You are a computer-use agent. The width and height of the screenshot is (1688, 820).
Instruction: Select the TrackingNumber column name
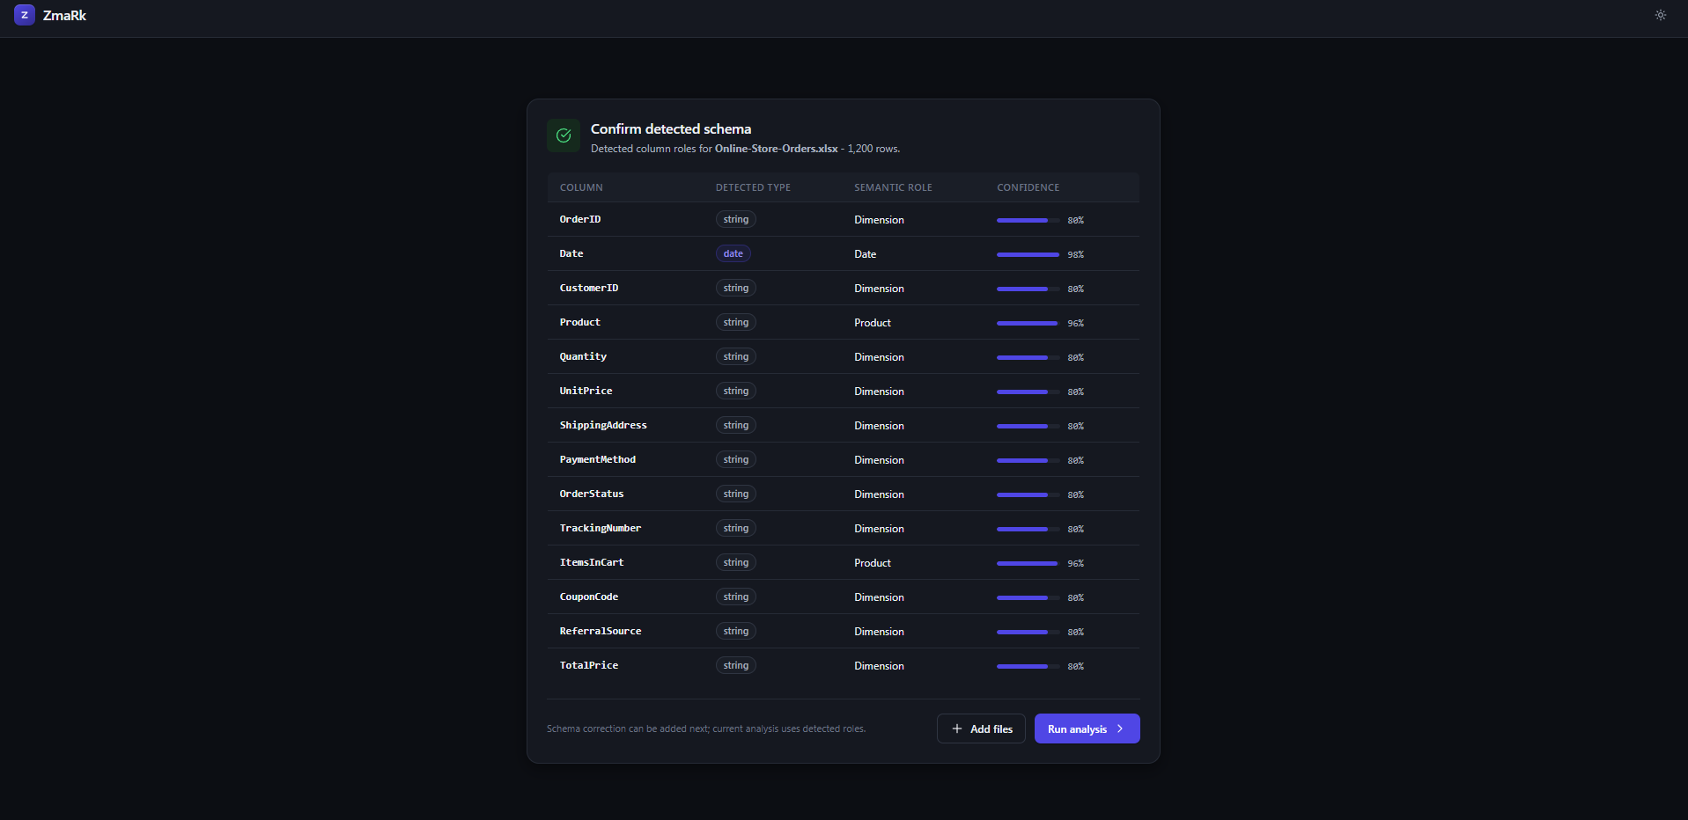tap(601, 528)
